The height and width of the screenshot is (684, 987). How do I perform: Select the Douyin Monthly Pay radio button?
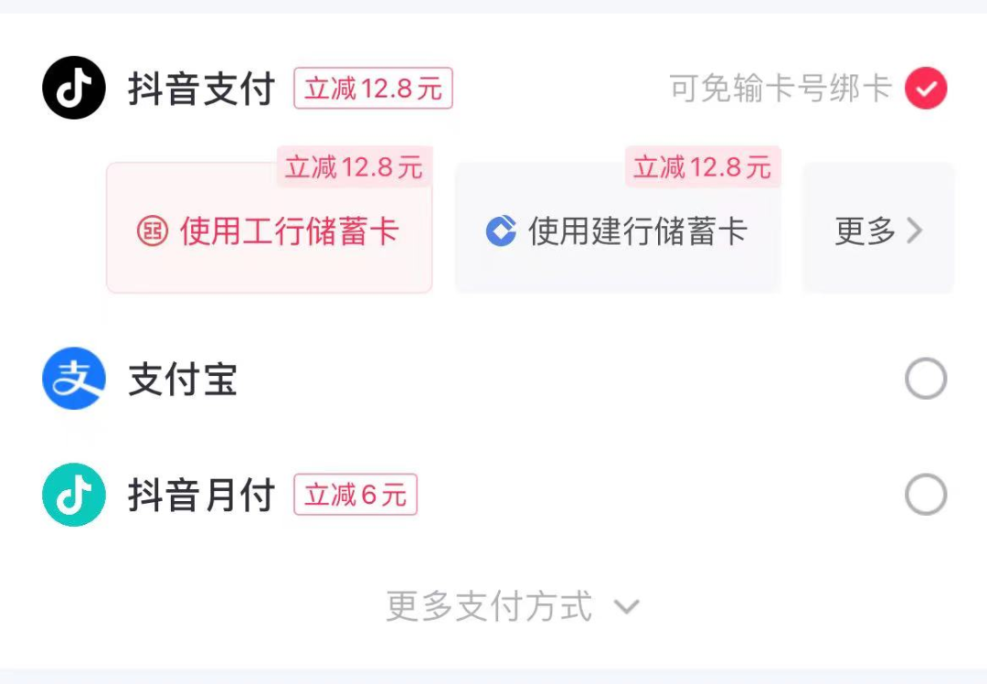[926, 495]
